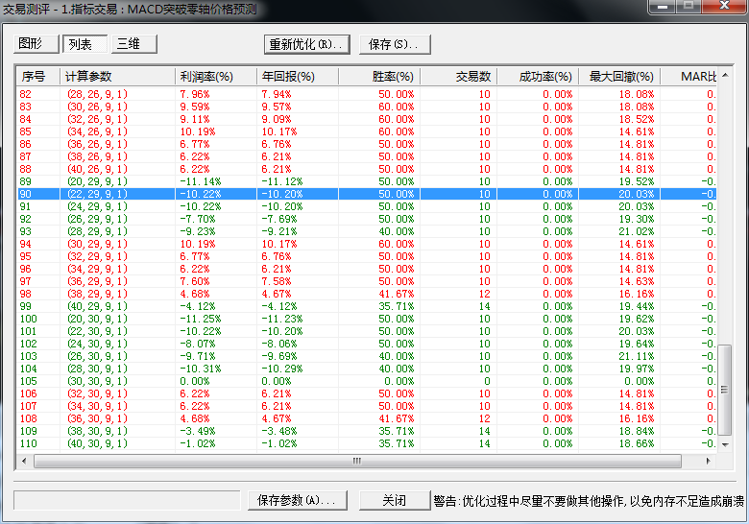This screenshot has height=524, width=749.
Task: Select row 94 with parameters (30, 29, 9, 1)
Action: (367, 244)
